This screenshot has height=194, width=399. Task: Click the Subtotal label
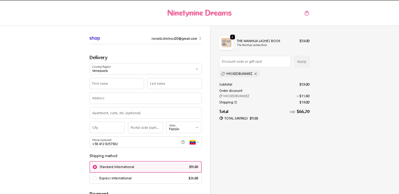tap(226, 84)
